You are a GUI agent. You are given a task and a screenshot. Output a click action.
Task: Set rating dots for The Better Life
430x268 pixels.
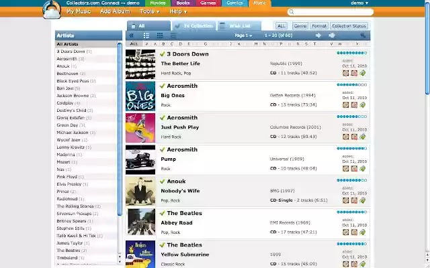coord(352,53)
